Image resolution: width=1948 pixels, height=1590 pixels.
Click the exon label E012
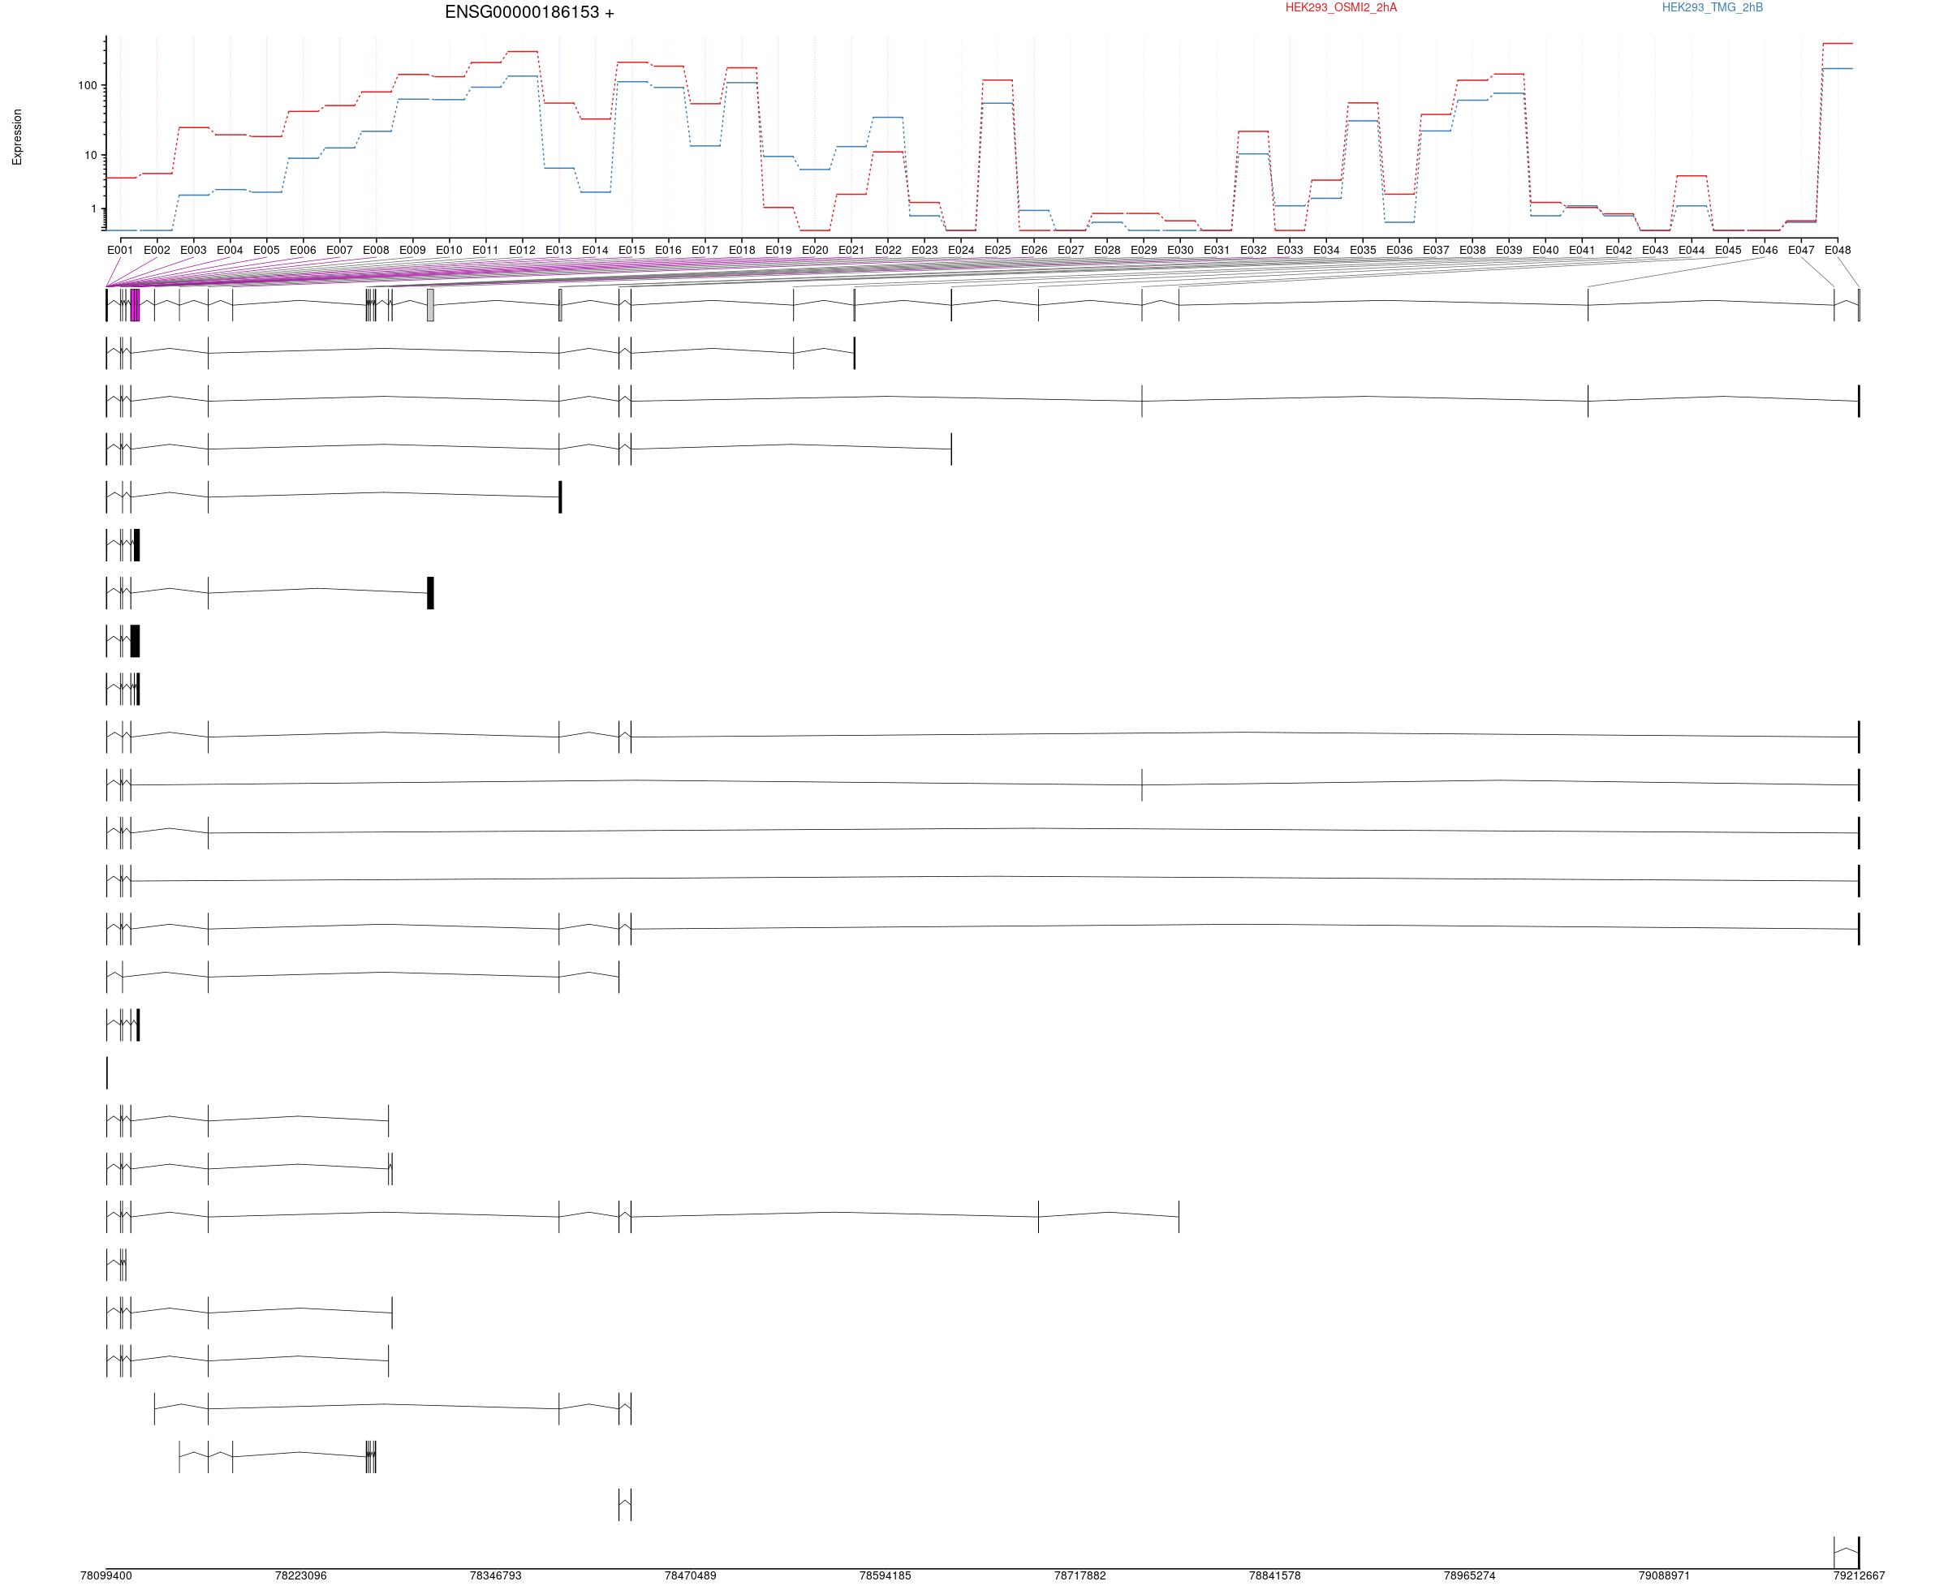[522, 250]
